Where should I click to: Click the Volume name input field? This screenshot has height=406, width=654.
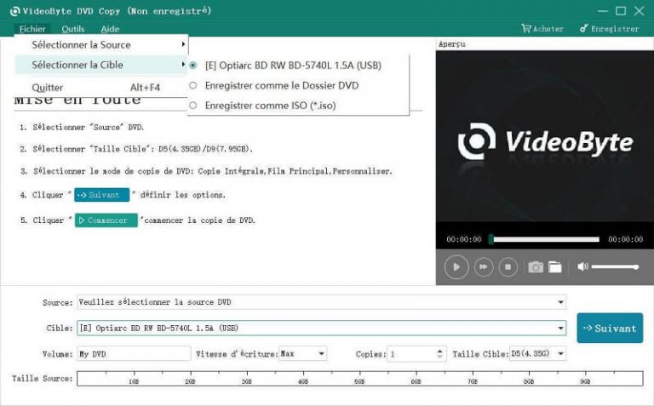pyautogui.click(x=134, y=353)
